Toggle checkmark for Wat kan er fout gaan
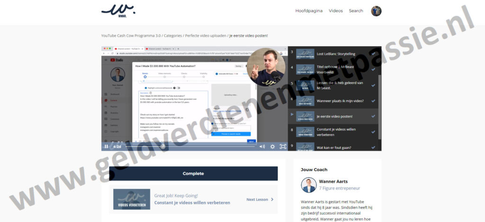Viewport: 485px width, 222px height. tap(374, 147)
